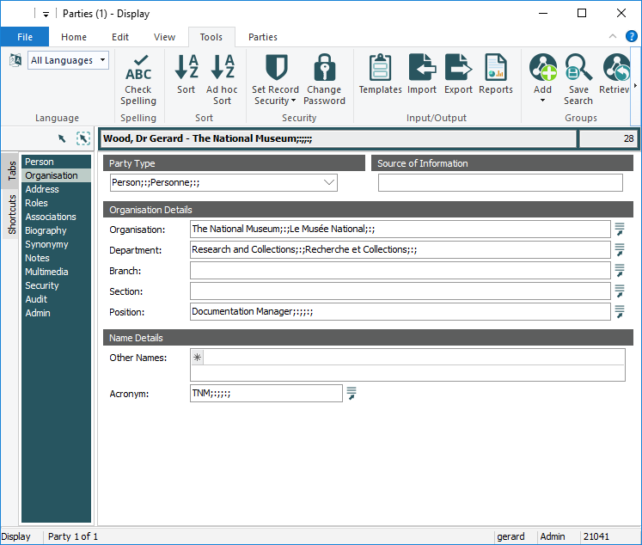642x545 pixels.
Task: Click the Check Spelling icon
Action: (x=138, y=69)
